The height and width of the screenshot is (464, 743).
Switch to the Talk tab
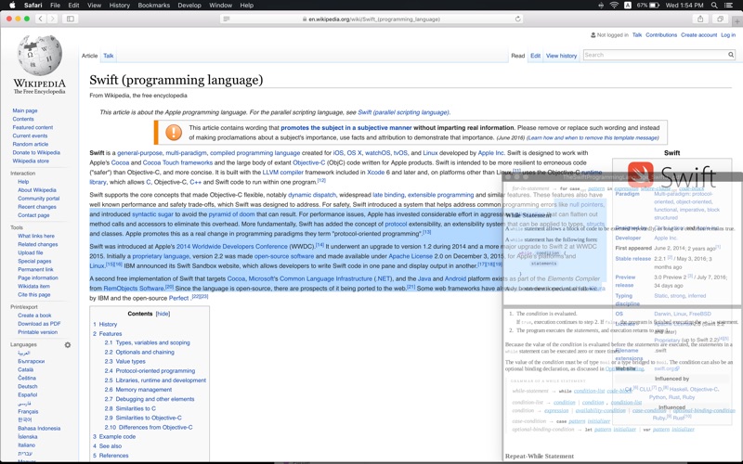(x=108, y=56)
